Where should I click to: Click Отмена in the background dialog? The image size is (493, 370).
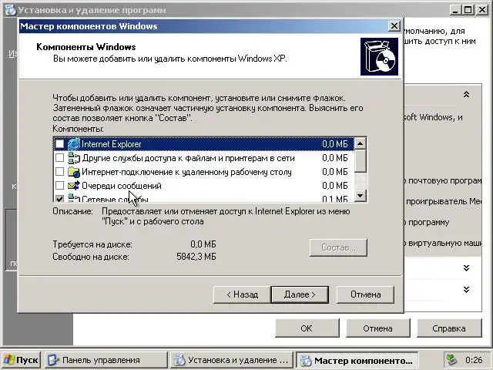(x=378, y=328)
